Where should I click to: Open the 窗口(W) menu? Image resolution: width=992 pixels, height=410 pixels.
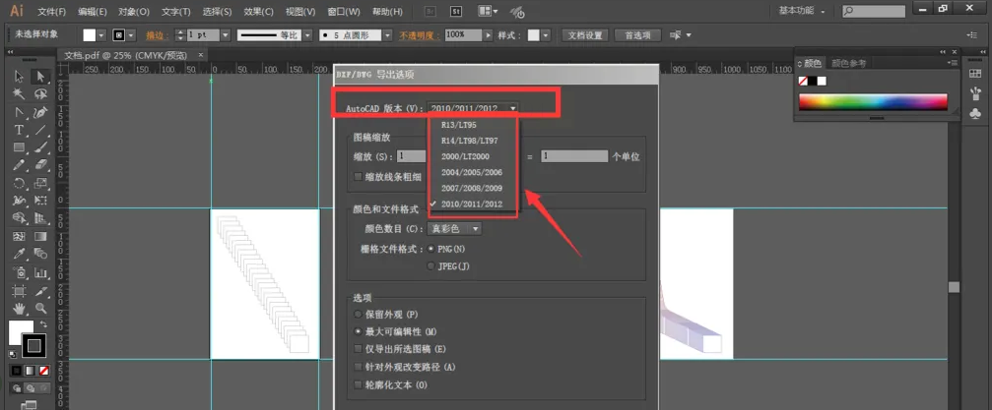point(344,12)
